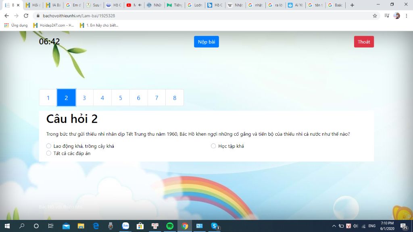
Task: Open Cortana from the taskbar
Action: pos(36,226)
